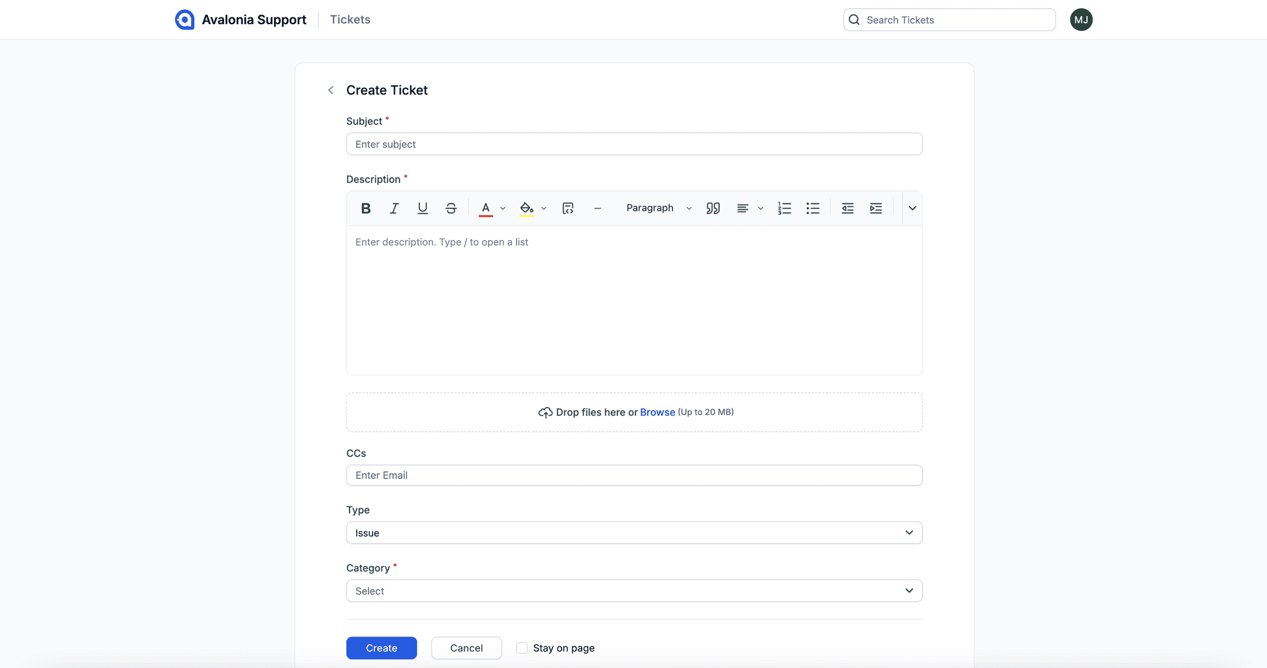
Task: Go to the Tickets section
Action: coord(350,19)
